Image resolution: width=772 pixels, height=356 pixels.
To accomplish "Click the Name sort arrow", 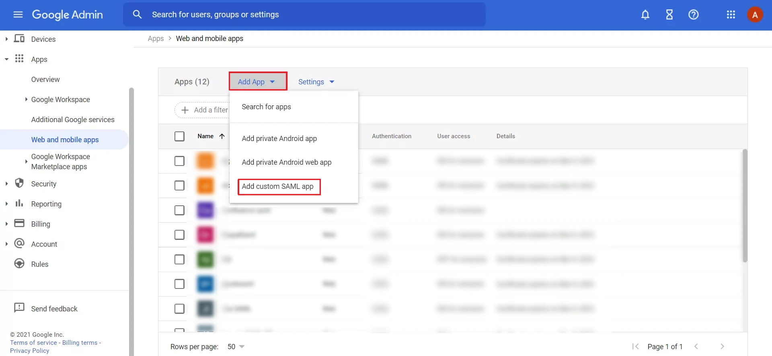I will [x=222, y=136].
